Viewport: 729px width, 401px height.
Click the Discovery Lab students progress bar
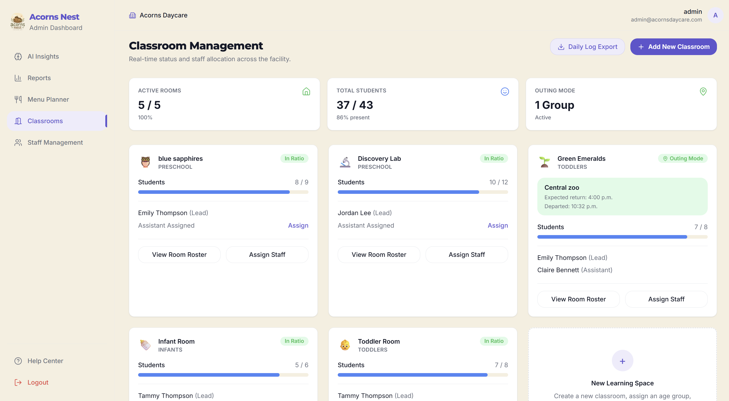[x=423, y=192]
